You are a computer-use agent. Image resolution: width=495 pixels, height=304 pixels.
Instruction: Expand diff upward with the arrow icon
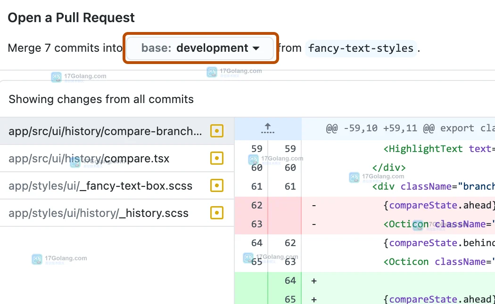tap(268, 128)
